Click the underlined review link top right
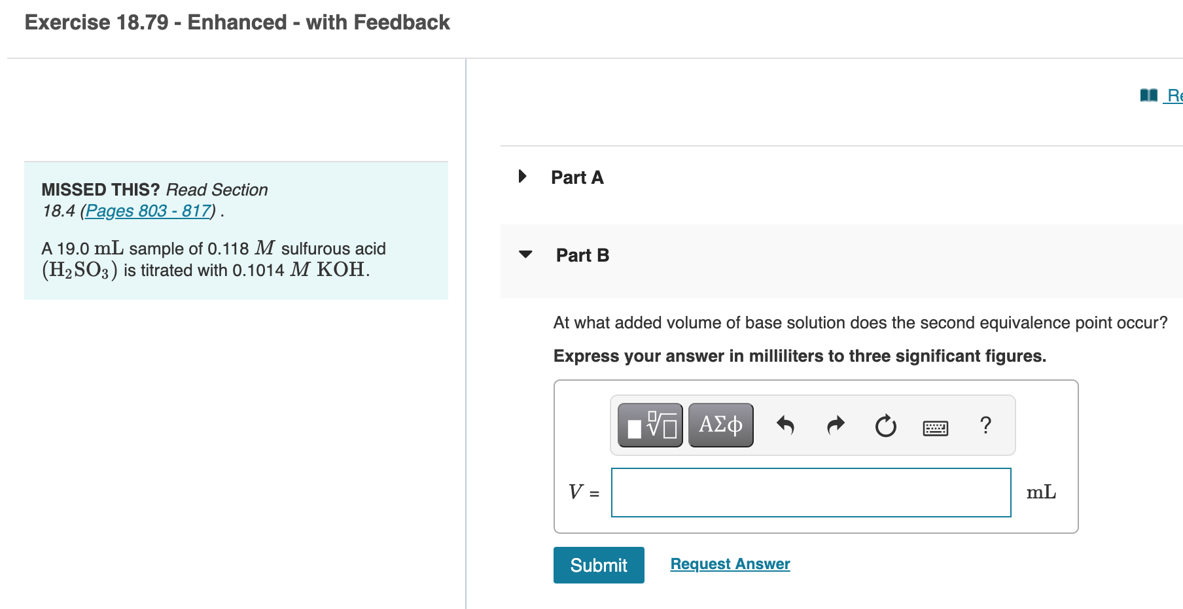Image resolution: width=1183 pixels, height=609 pixels. pos(1174,96)
